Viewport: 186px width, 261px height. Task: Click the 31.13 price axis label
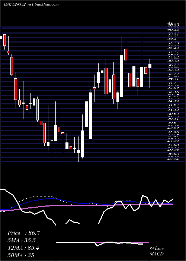pos(173,110)
